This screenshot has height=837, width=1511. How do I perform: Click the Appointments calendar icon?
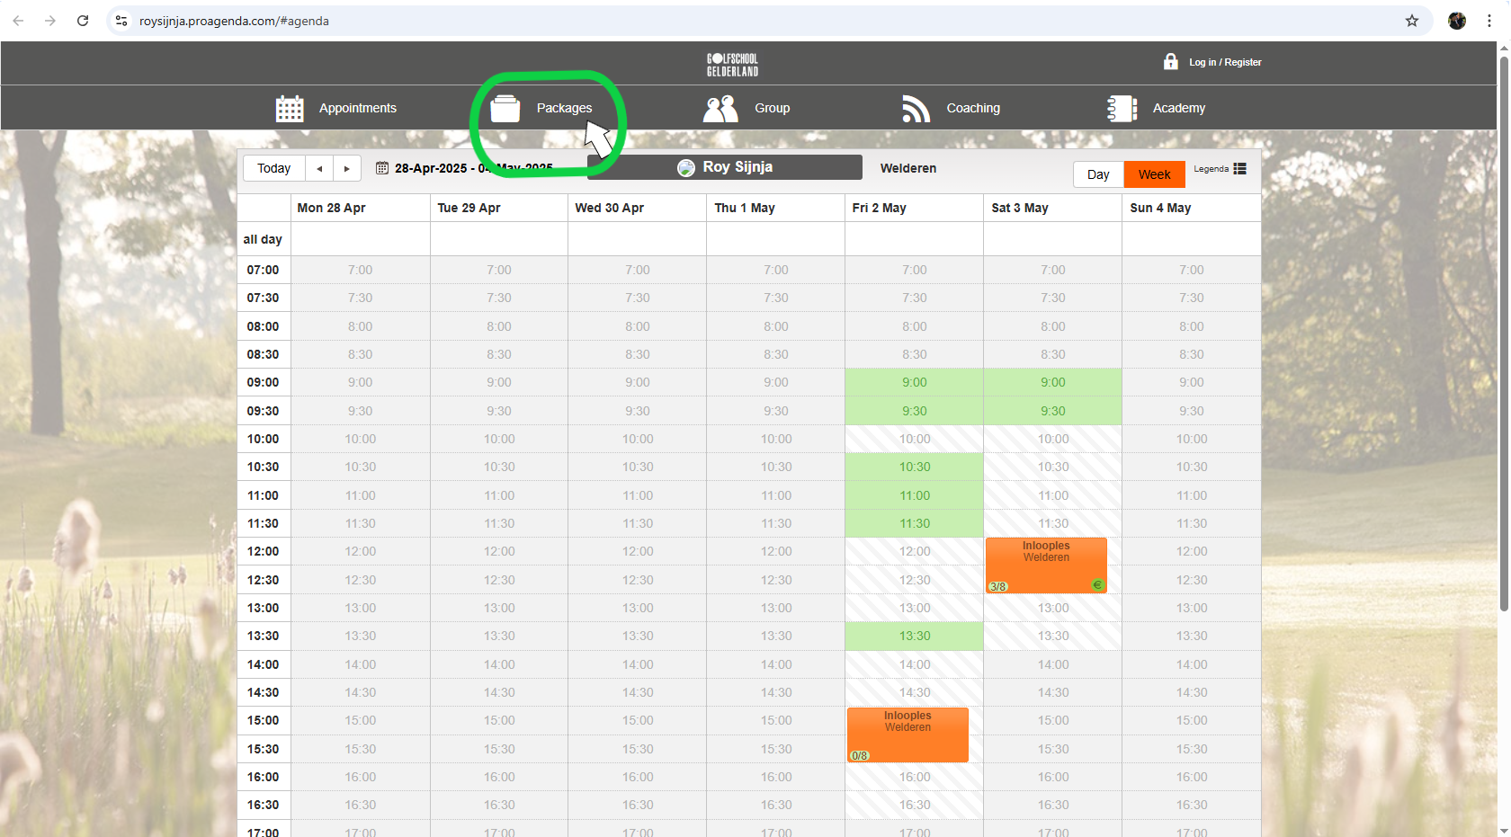(x=290, y=109)
